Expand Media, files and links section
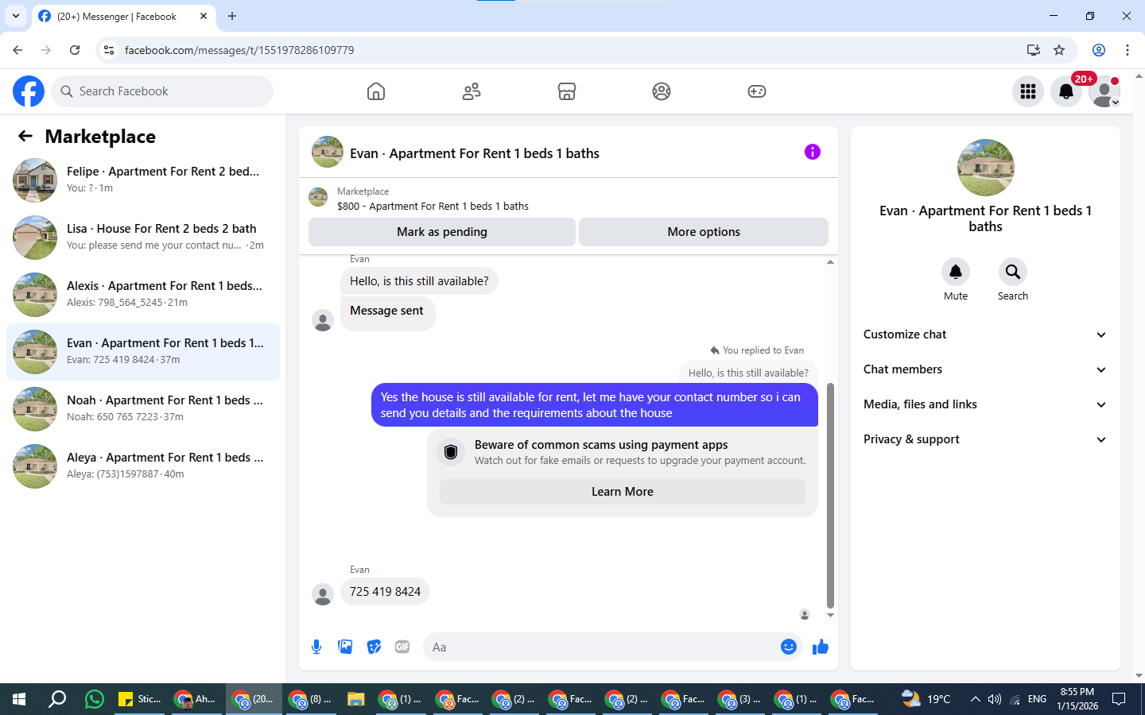1145x715 pixels. click(x=985, y=404)
